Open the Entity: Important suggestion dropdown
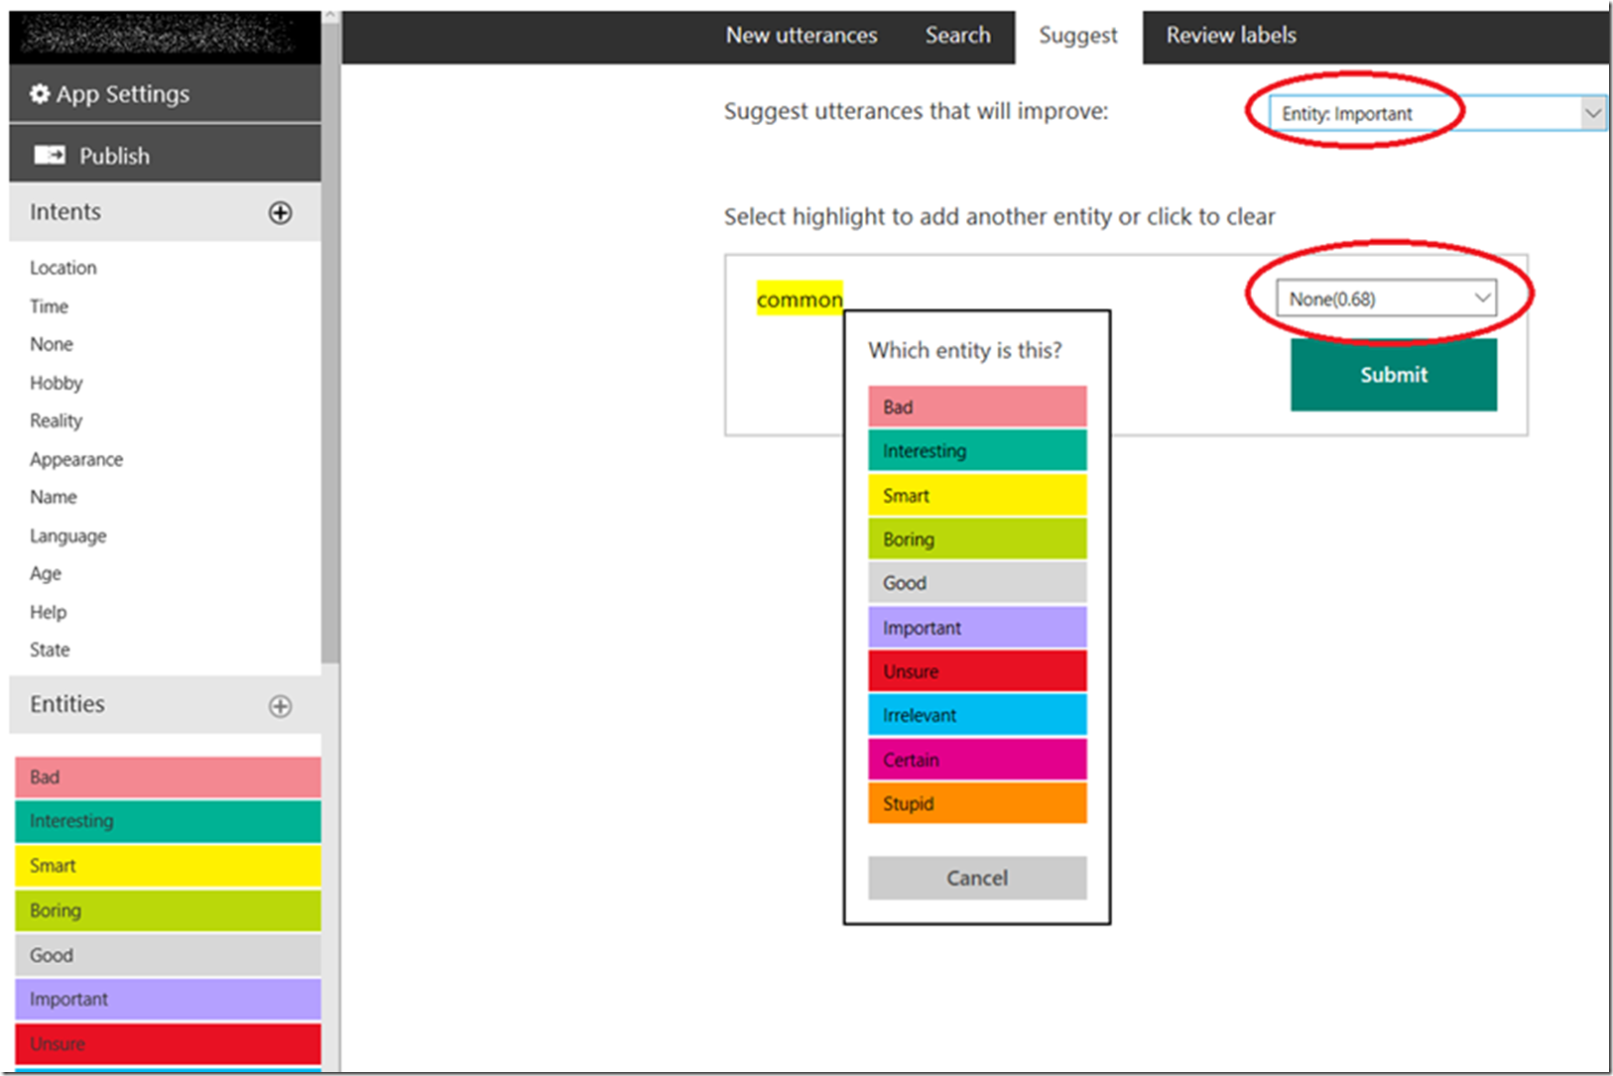This screenshot has height=1076, width=1613. [x=1436, y=113]
